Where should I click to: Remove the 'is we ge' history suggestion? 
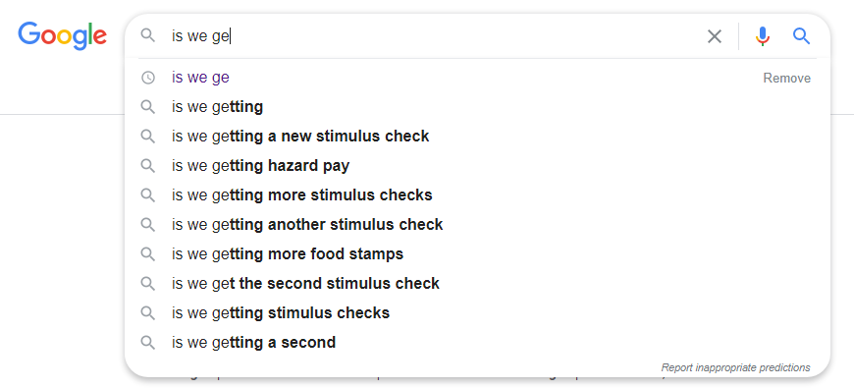(x=786, y=78)
